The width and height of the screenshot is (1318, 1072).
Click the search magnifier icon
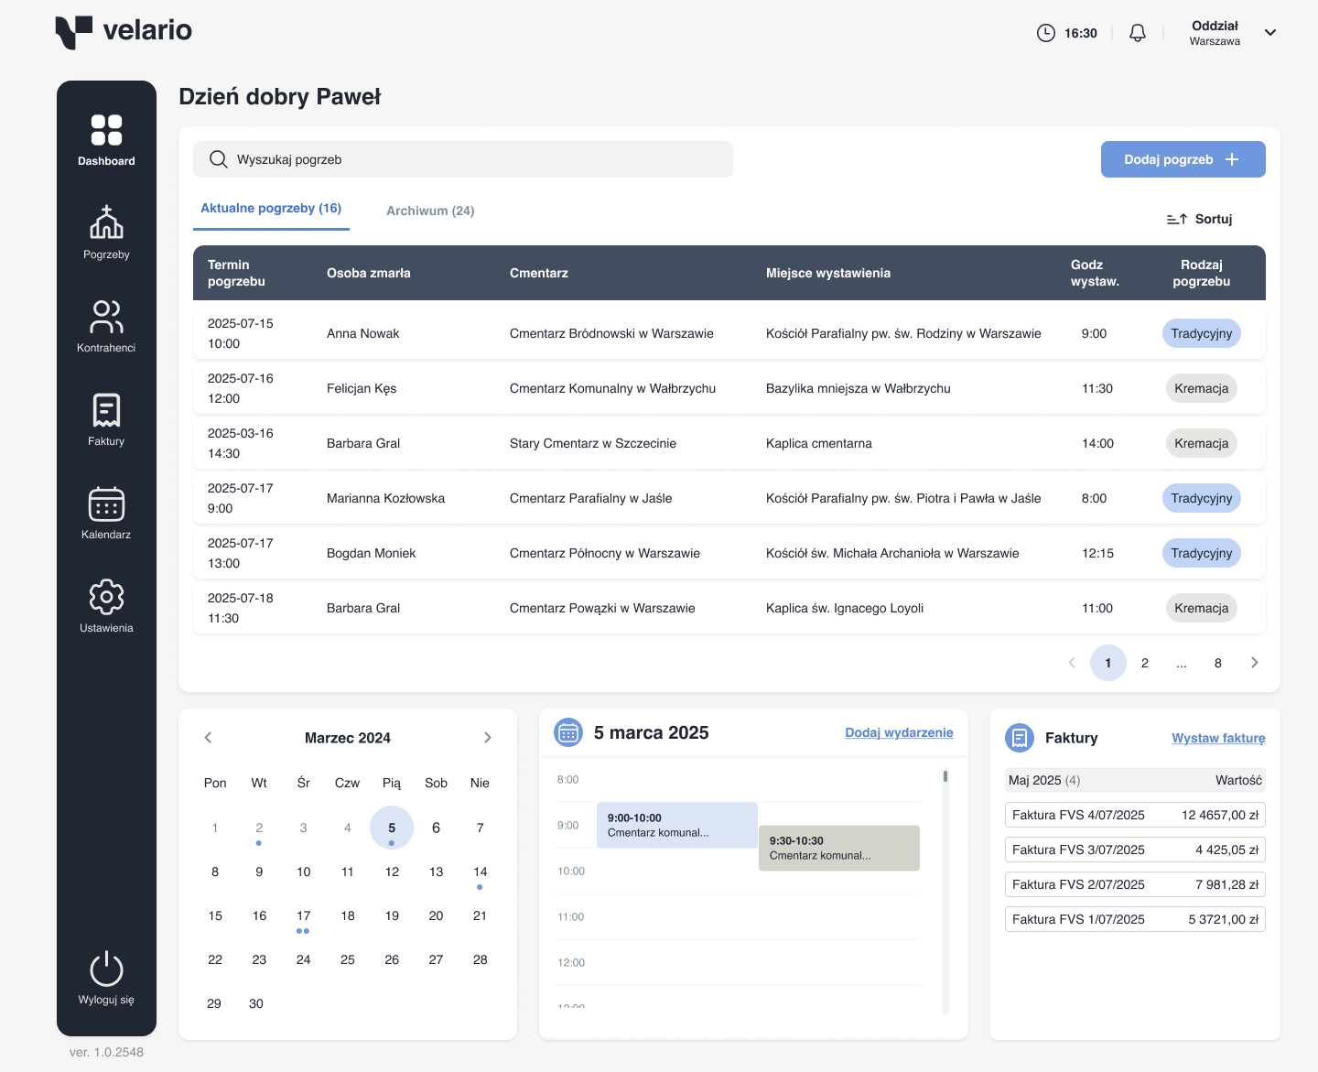[218, 159]
